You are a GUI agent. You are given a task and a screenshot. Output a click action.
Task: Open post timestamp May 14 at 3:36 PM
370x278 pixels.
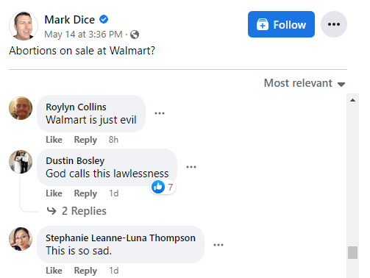(x=83, y=35)
